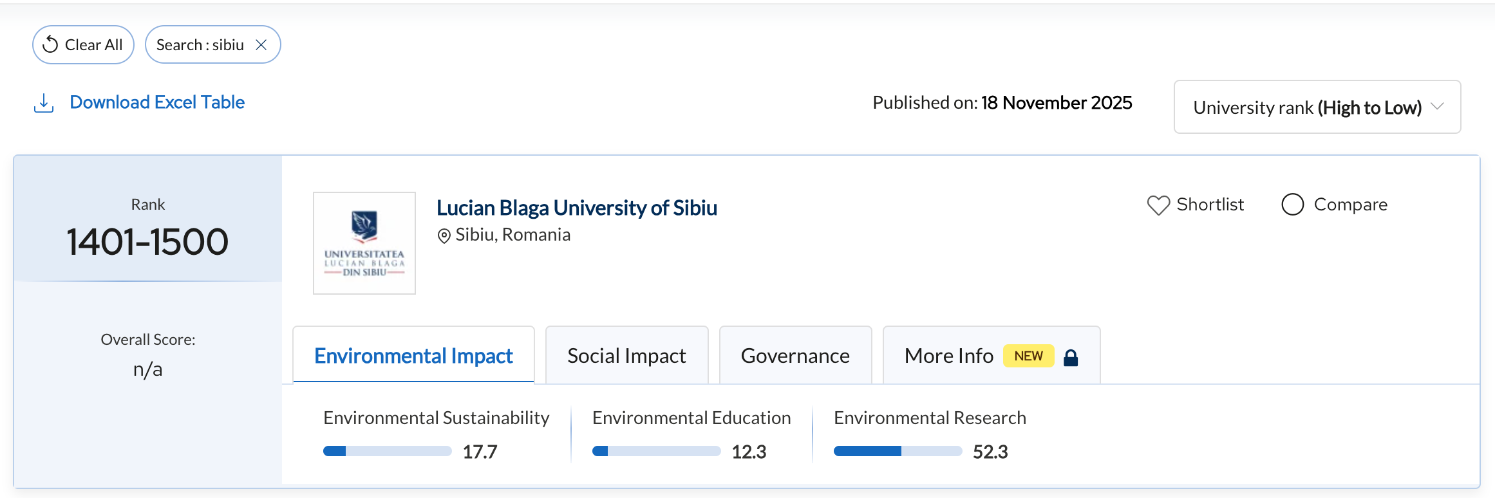
Task: Expand sort options using the chevron arrow
Action: point(1438,107)
